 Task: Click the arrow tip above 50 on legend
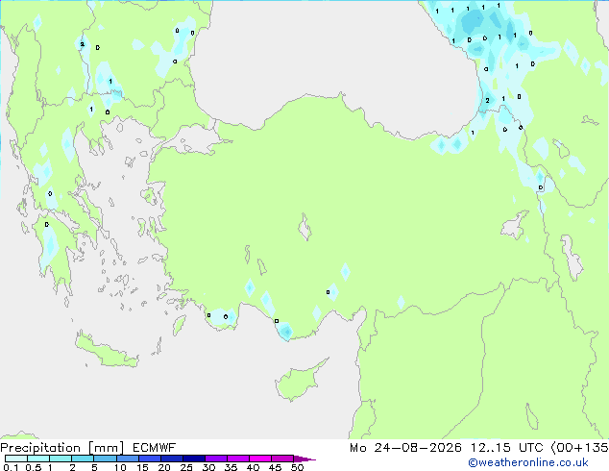point(304,459)
